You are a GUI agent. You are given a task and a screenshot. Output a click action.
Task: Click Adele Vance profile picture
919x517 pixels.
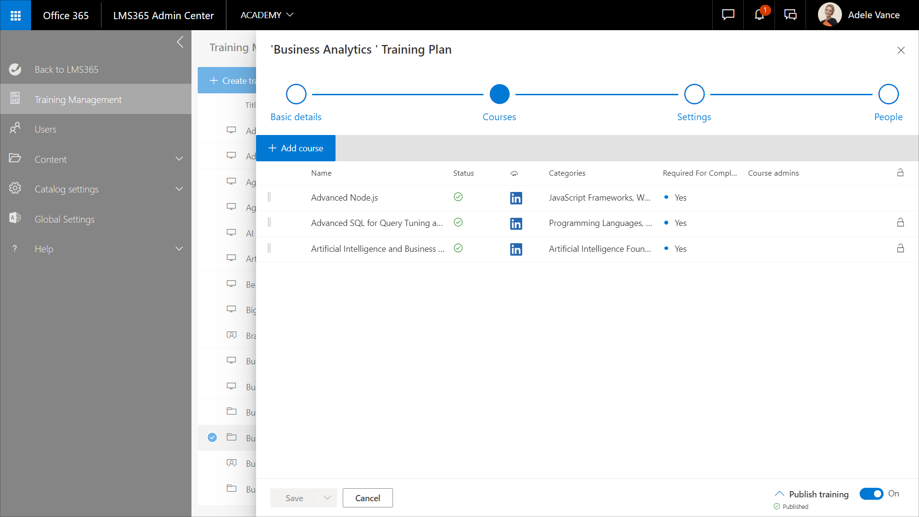(x=829, y=15)
